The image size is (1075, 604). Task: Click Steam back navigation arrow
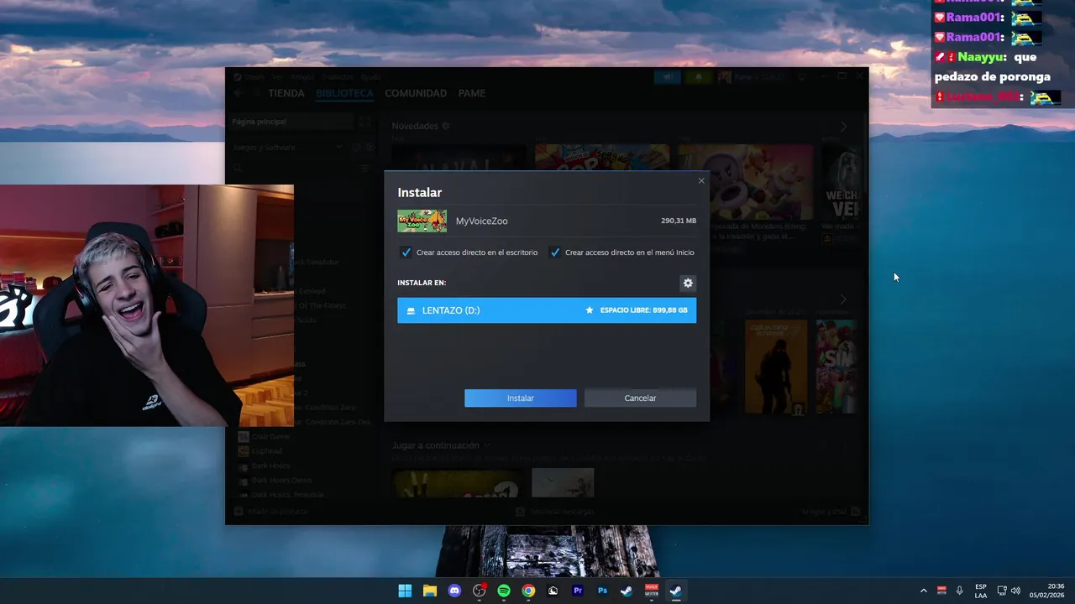(x=238, y=93)
